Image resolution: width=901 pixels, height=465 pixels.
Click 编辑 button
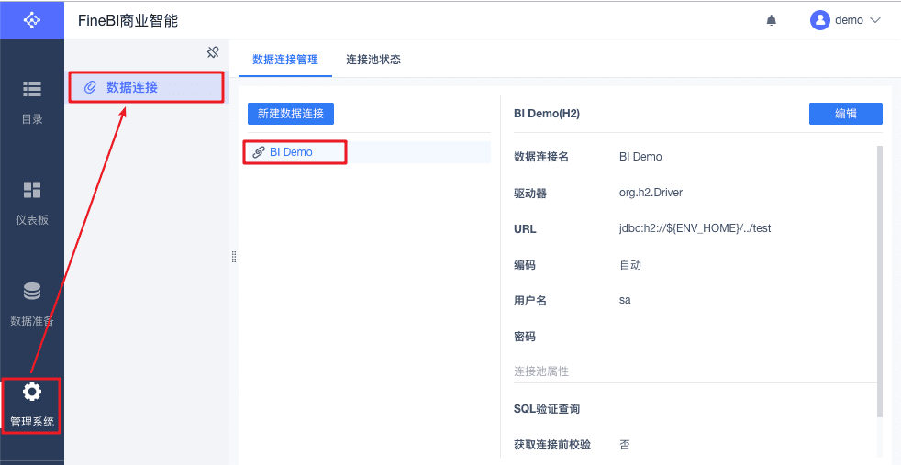tap(845, 114)
